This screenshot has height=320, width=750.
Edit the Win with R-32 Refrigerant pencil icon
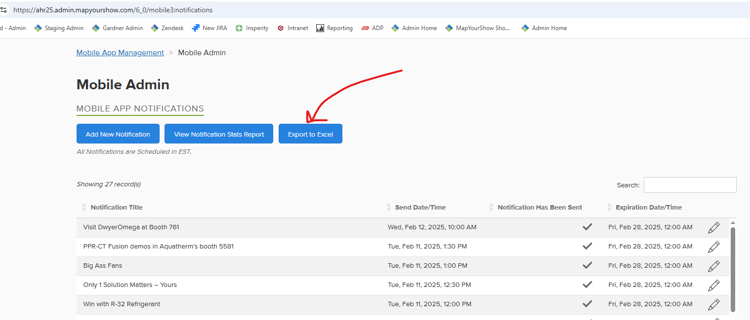click(713, 304)
